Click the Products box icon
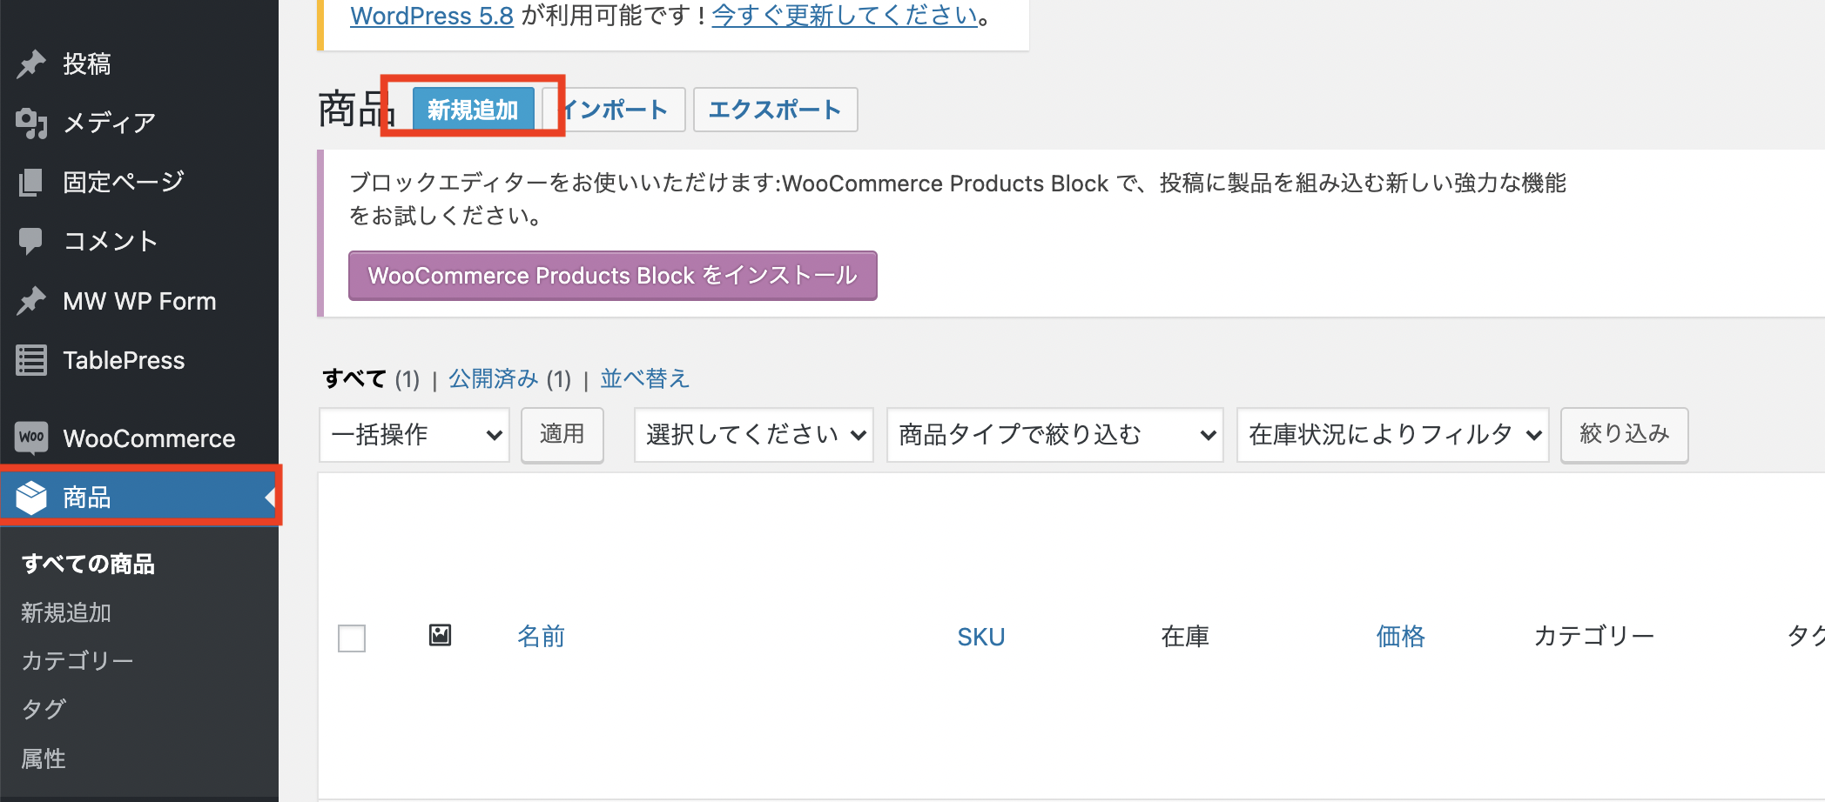Image resolution: width=1825 pixels, height=802 pixels. tap(31, 498)
